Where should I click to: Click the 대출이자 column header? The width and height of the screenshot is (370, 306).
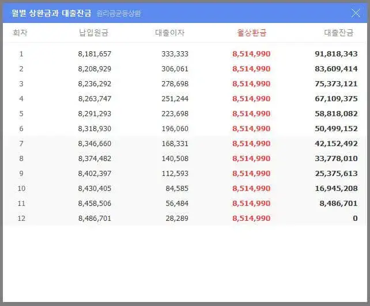coord(169,33)
